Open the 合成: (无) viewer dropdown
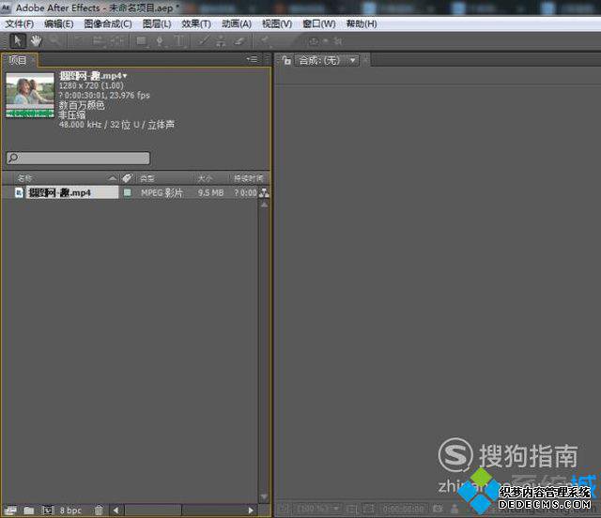 coord(327,60)
